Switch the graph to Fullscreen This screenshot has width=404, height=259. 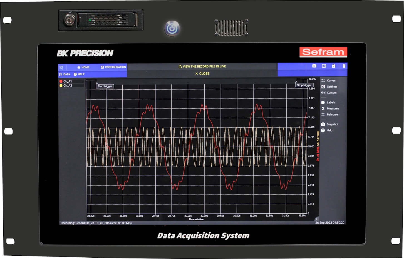(330, 115)
